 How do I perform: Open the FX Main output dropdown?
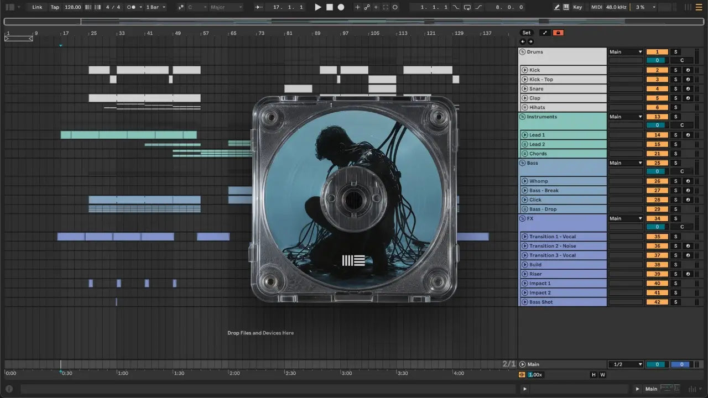coord(626,218)
